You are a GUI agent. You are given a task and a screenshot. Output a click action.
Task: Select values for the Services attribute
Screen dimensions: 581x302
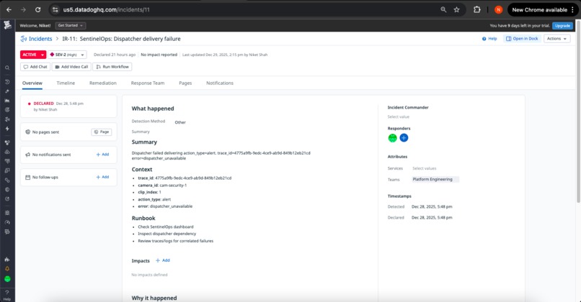425,168
